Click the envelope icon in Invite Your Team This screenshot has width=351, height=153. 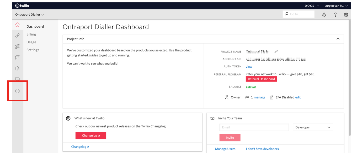[212, 118]
